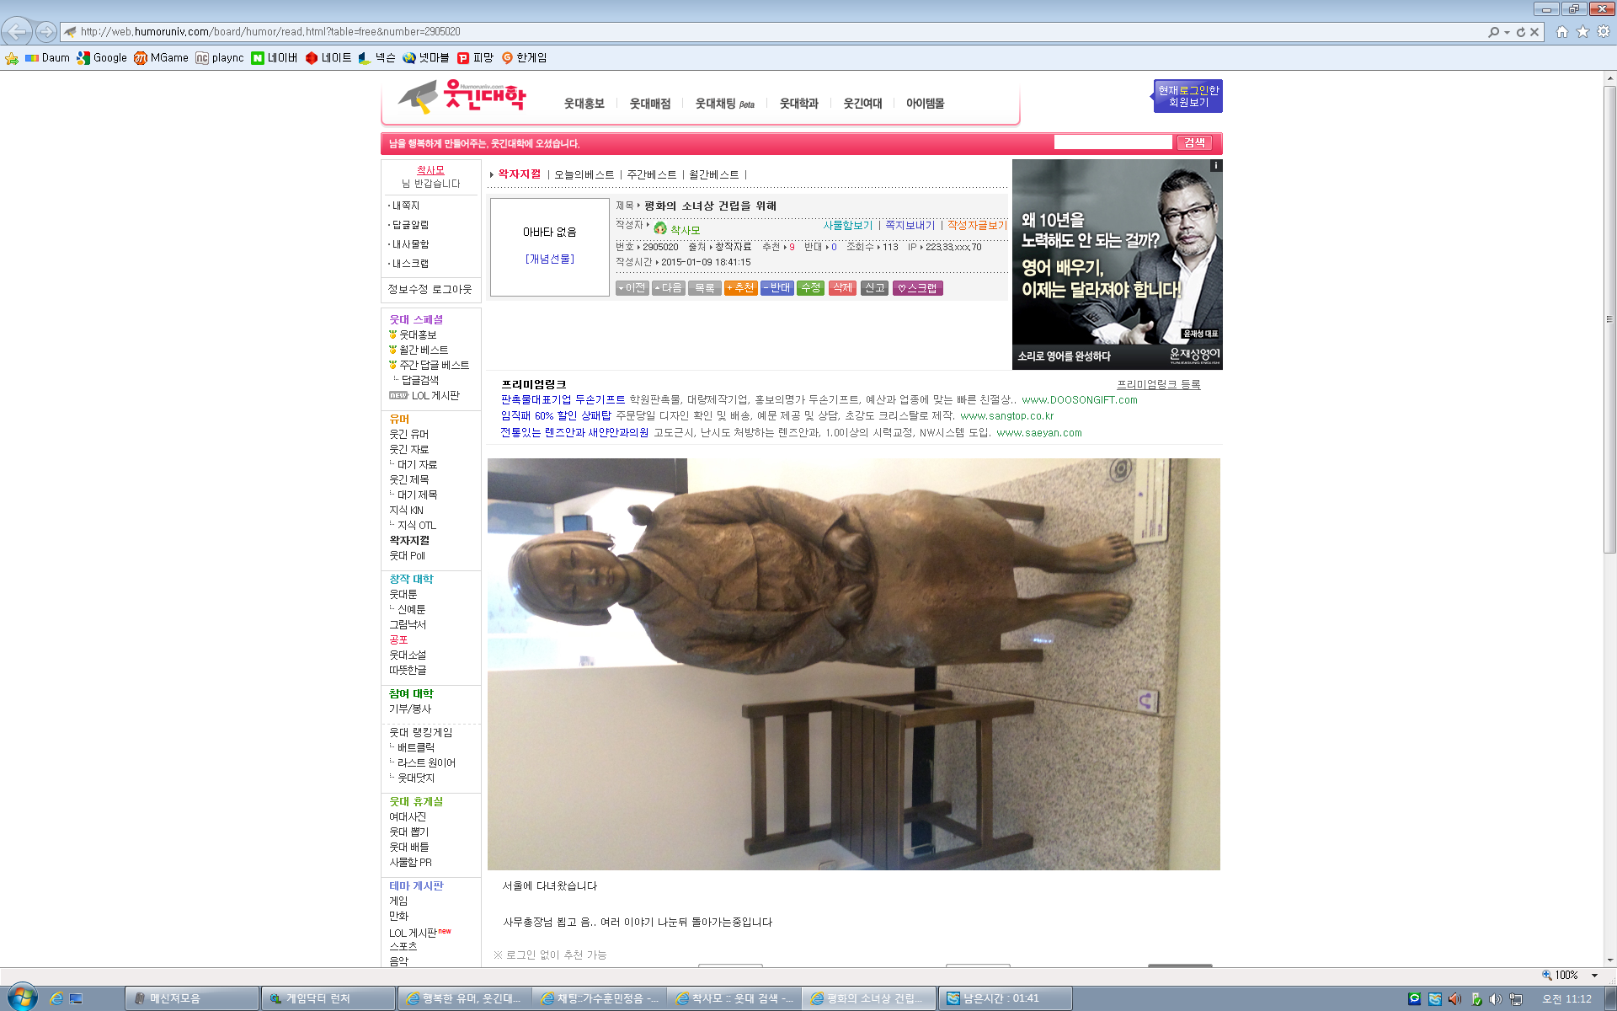Click the Naver bookmark in favorites bar
Viewport: 1617px width, 1011px height.
point(275,58)
